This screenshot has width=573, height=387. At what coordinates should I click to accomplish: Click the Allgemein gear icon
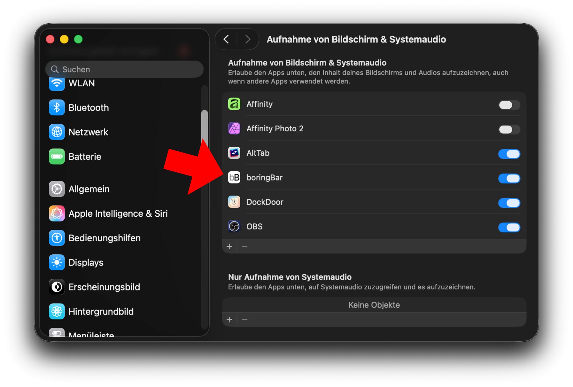tap(57, 189)
